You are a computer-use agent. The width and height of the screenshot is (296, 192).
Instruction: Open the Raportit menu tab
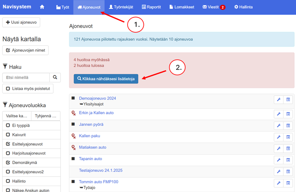click(152, 7)
